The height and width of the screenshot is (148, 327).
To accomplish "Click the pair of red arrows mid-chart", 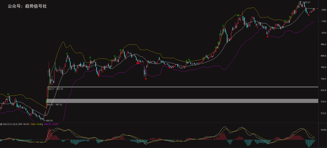I will coord(138,63).
